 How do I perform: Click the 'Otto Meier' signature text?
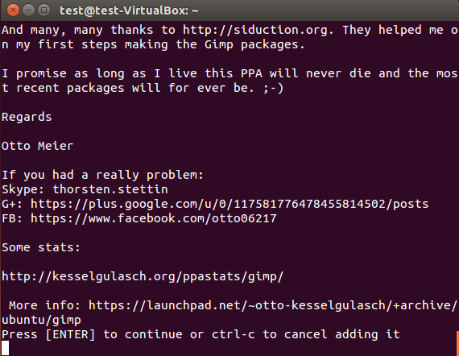click(x=38, y=146)
